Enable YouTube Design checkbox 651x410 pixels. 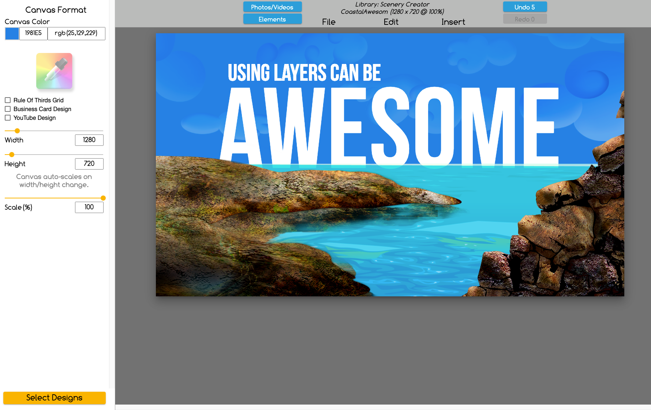tap(8, 118)
